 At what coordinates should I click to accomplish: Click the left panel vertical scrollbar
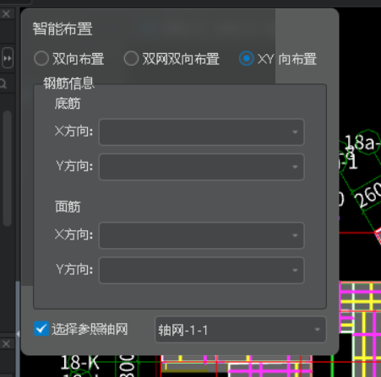[8, 168]
